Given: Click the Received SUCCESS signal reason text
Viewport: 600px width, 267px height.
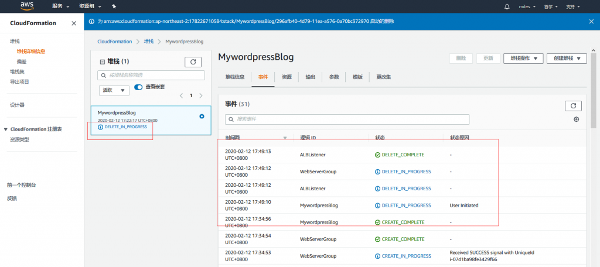Looking at the screenshot, I should (x=492, y=256).
